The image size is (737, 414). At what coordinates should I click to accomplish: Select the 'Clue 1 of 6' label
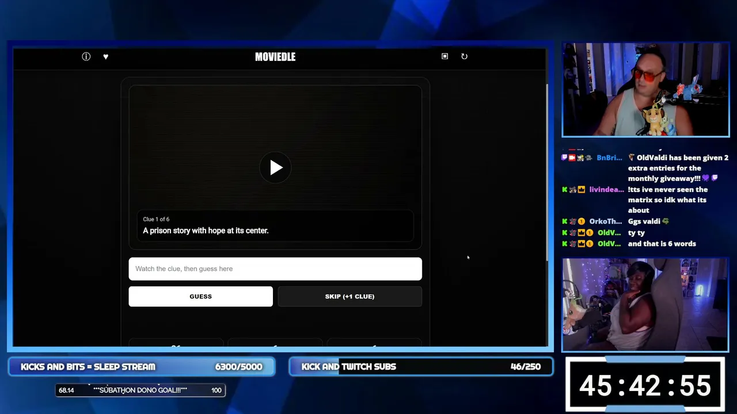click(x=156, y=219)
